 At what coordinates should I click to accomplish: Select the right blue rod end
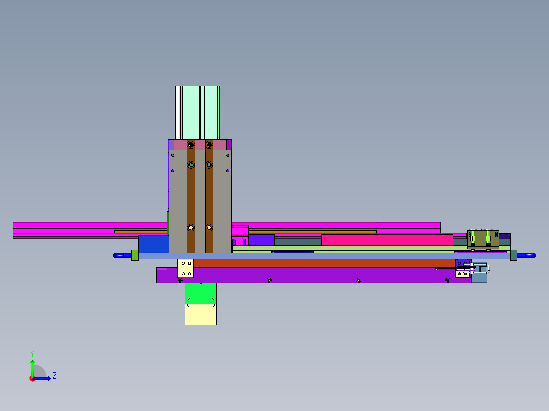coord(527,255)
